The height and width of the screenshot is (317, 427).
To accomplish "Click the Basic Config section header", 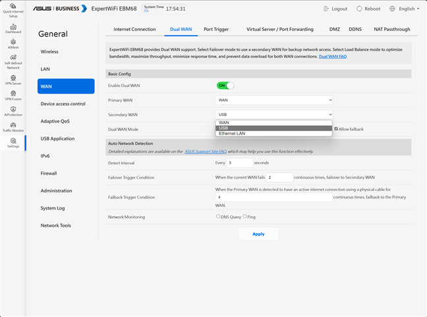I will tap(258, 74).
